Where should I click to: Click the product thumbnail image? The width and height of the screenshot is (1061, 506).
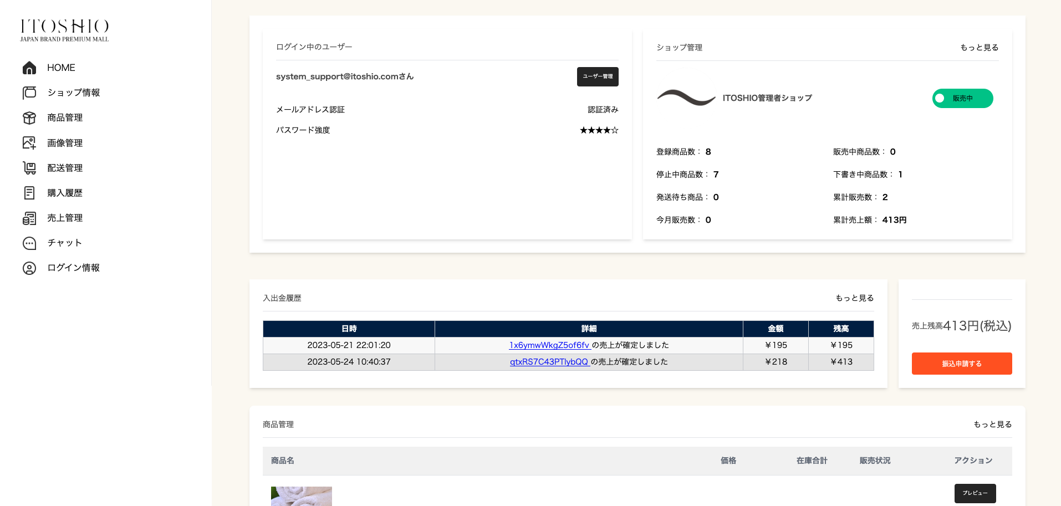[301, 496]
